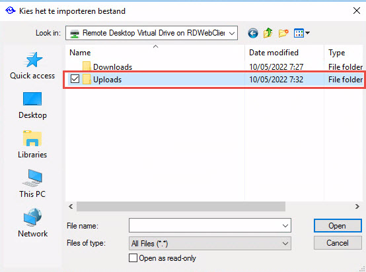Viewport: 366px width, 272px height.
Task: Click the Cancel button
Action: tap(338, 242)
